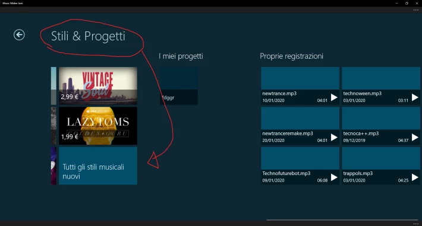The height and width of the screenshot is (226, 422).
Task: Click the 04:25 duration of trappols.mp3
Action: pos(403,180)
